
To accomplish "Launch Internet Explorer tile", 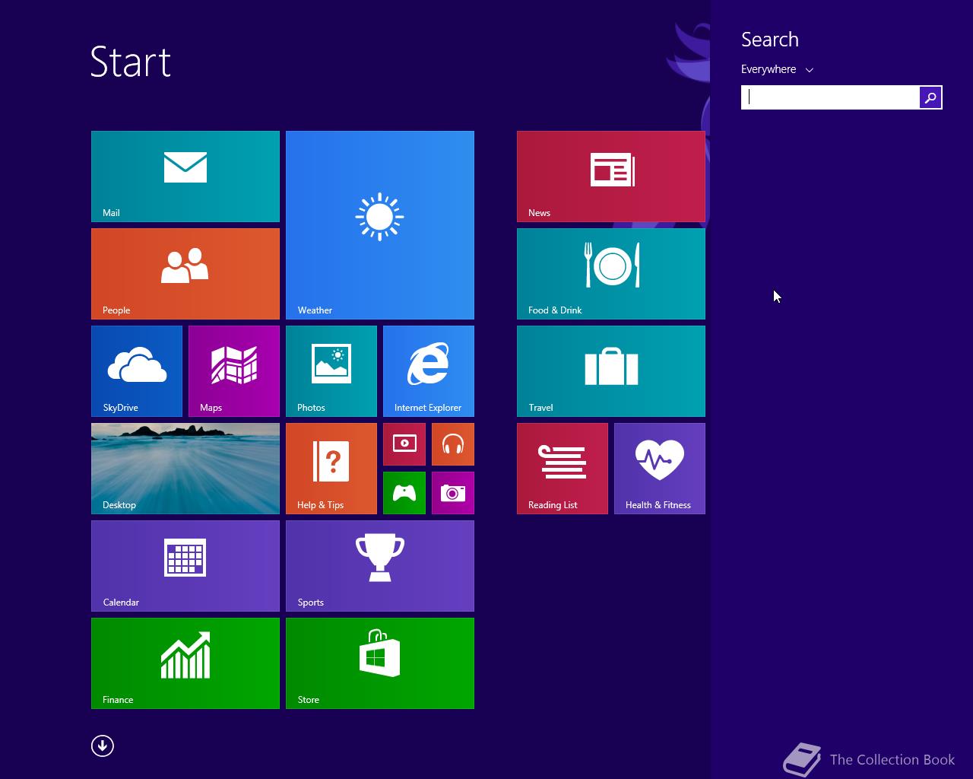I will pyautogui.click(x=429, y=371).
